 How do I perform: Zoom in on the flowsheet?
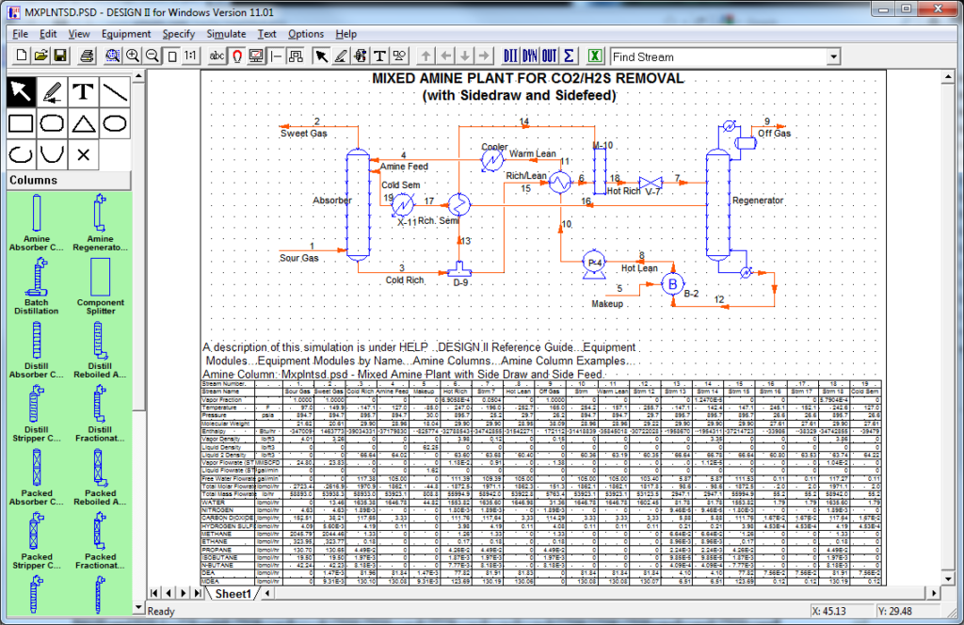132,56
